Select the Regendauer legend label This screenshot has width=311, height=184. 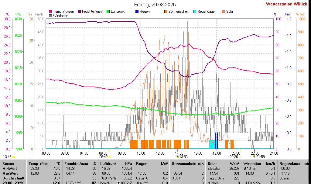click(x=206, y=11)
